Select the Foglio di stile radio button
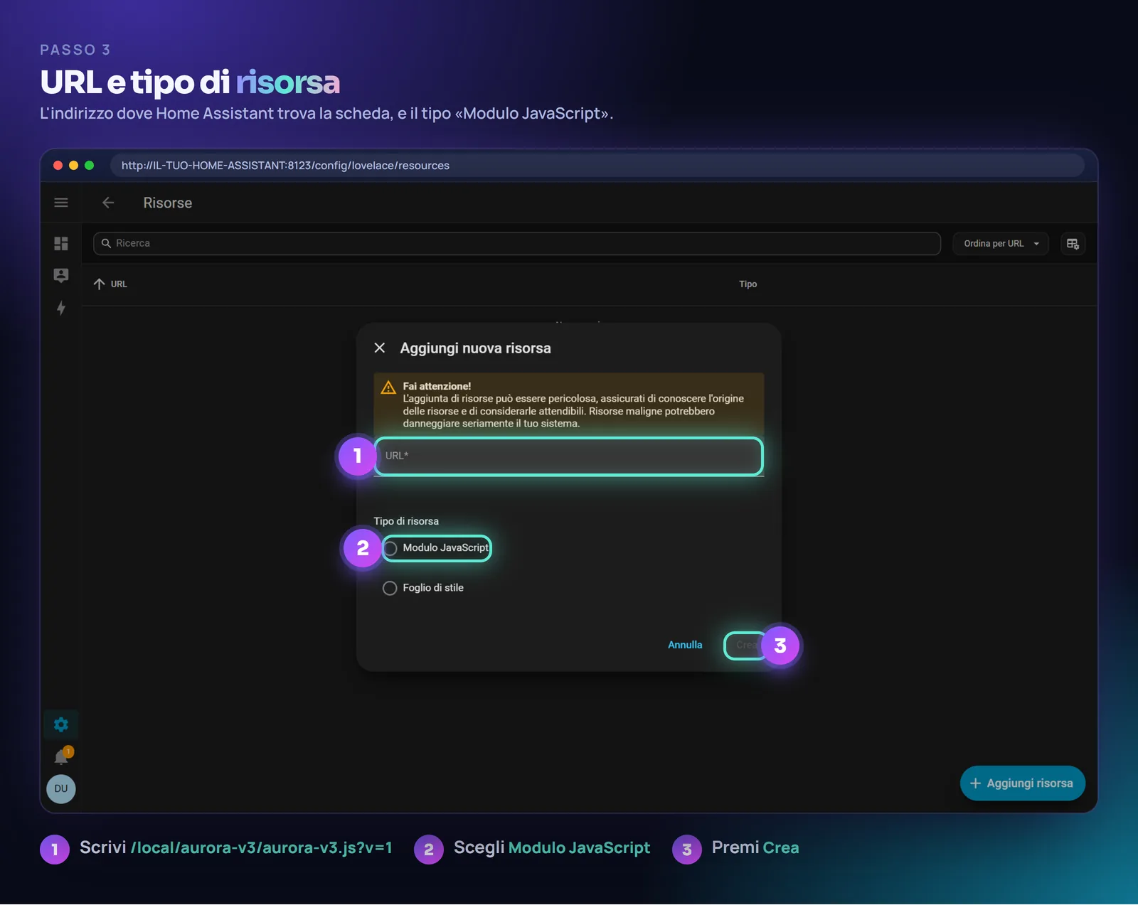The height and width of the screenshot is (905, 1138). (x=390, y=588)
